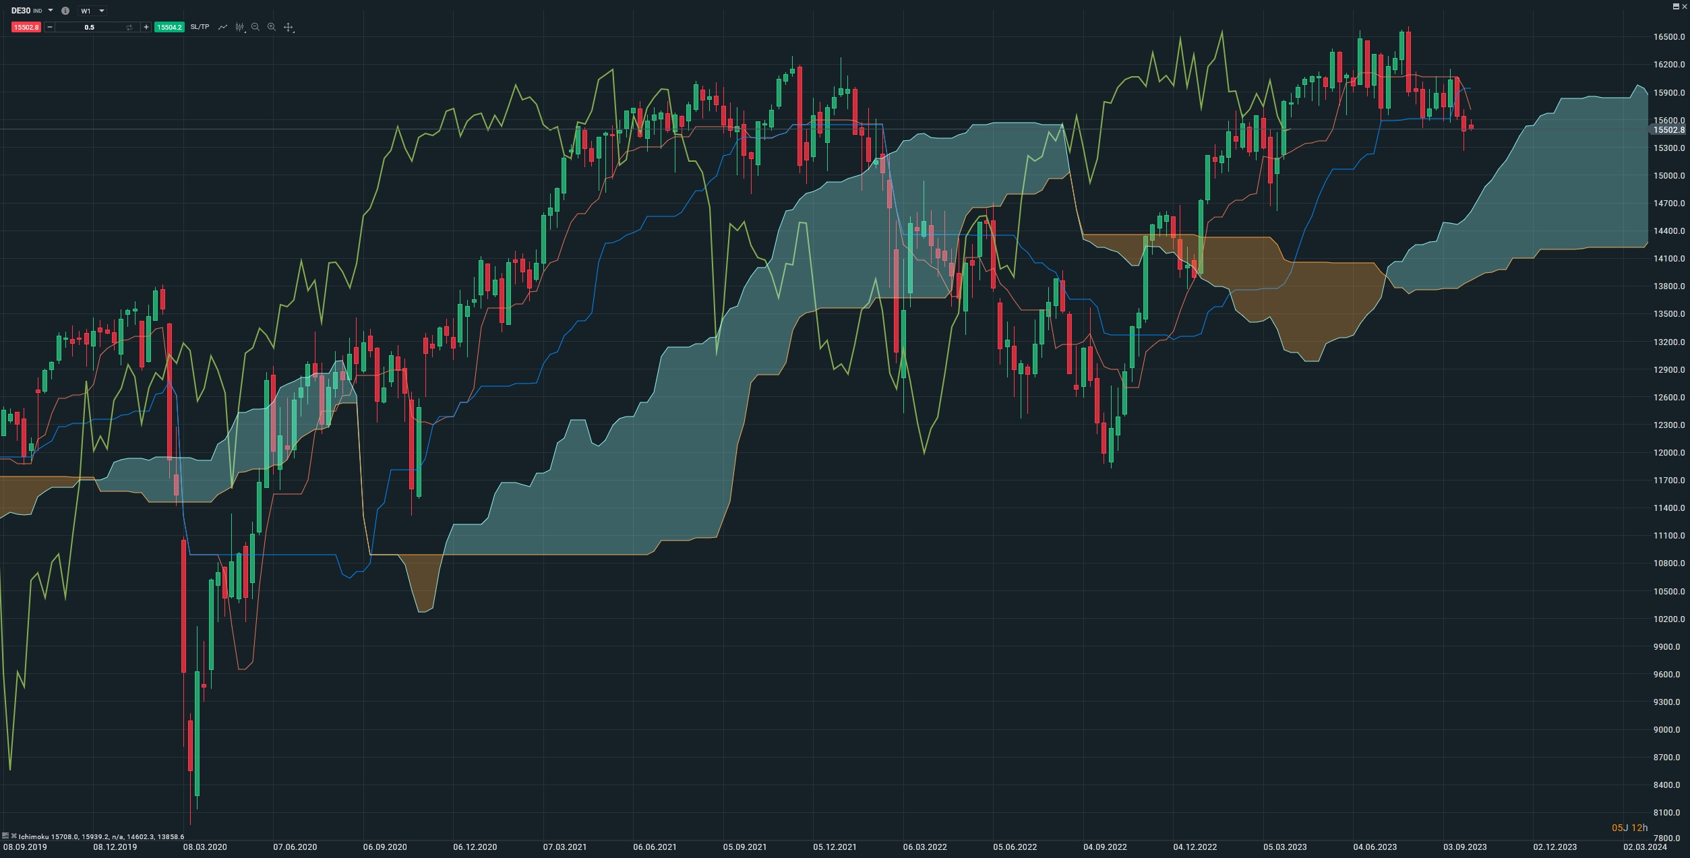Select the crosshair move tool
The height and width of the screenshot is (858, 1690).
click(289, 27)
